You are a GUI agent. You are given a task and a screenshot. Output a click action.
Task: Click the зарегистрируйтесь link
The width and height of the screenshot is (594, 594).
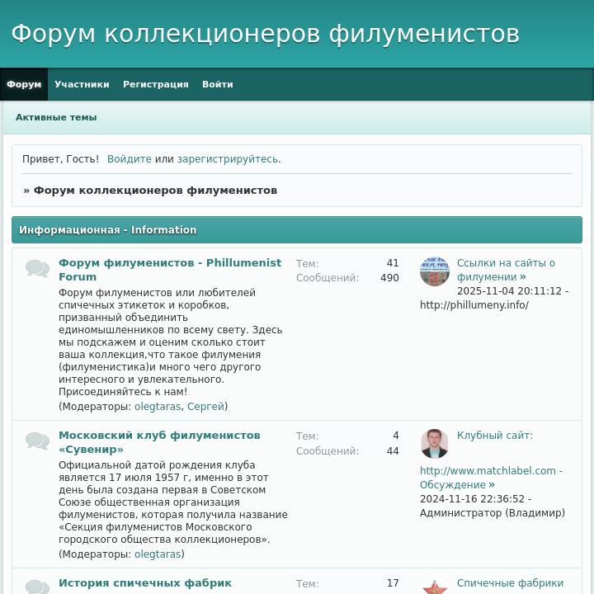click(227, 159)
